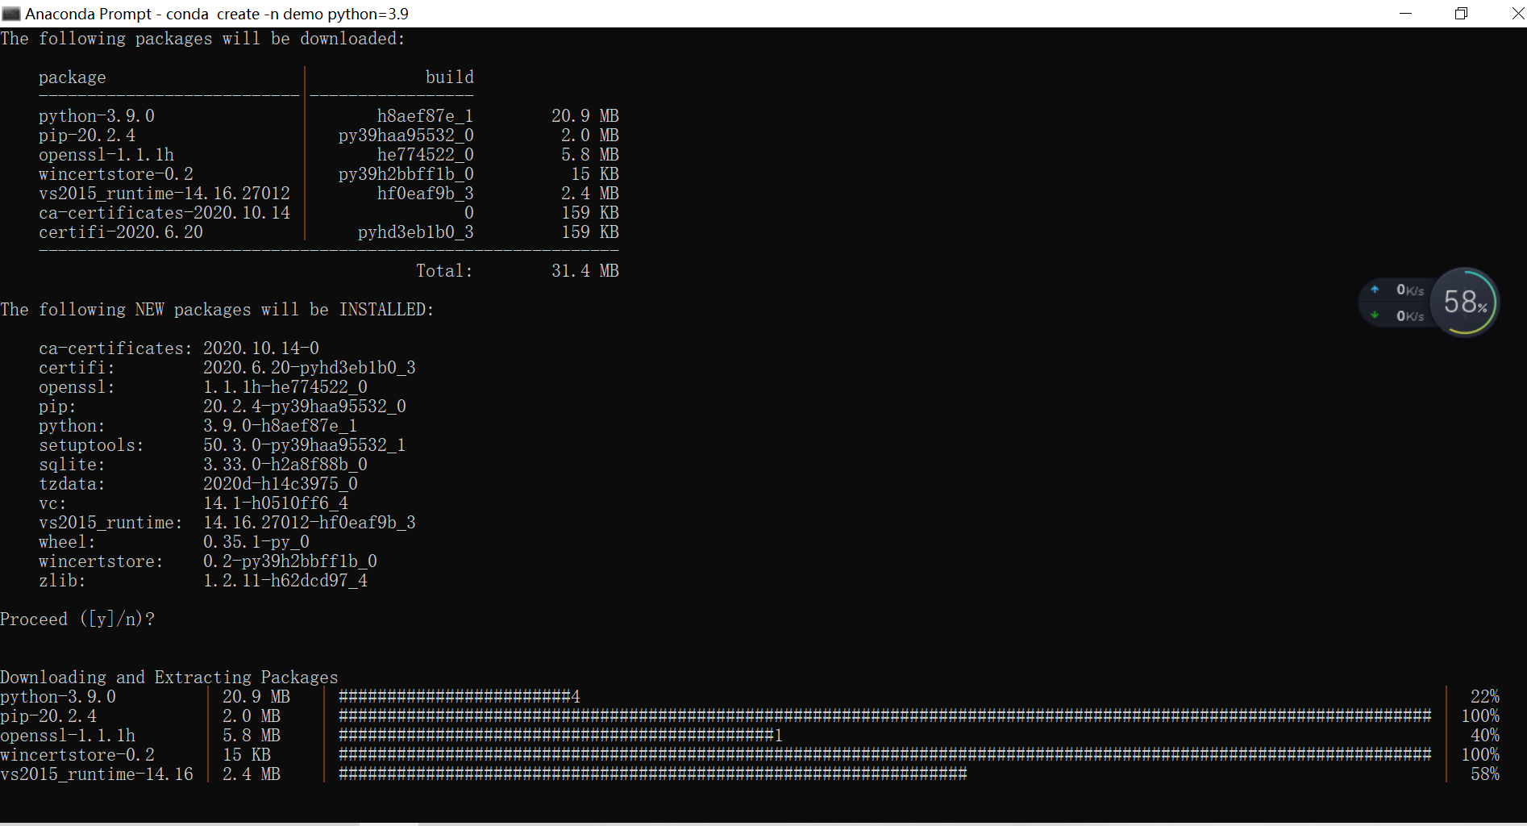Click the '22%' progress percentage
Screen dimensions: 1527x826
(1485, 697)
